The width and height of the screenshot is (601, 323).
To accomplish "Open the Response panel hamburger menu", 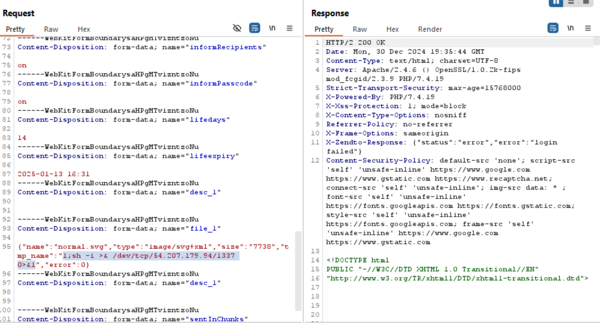I will click(x=588, y=28).
